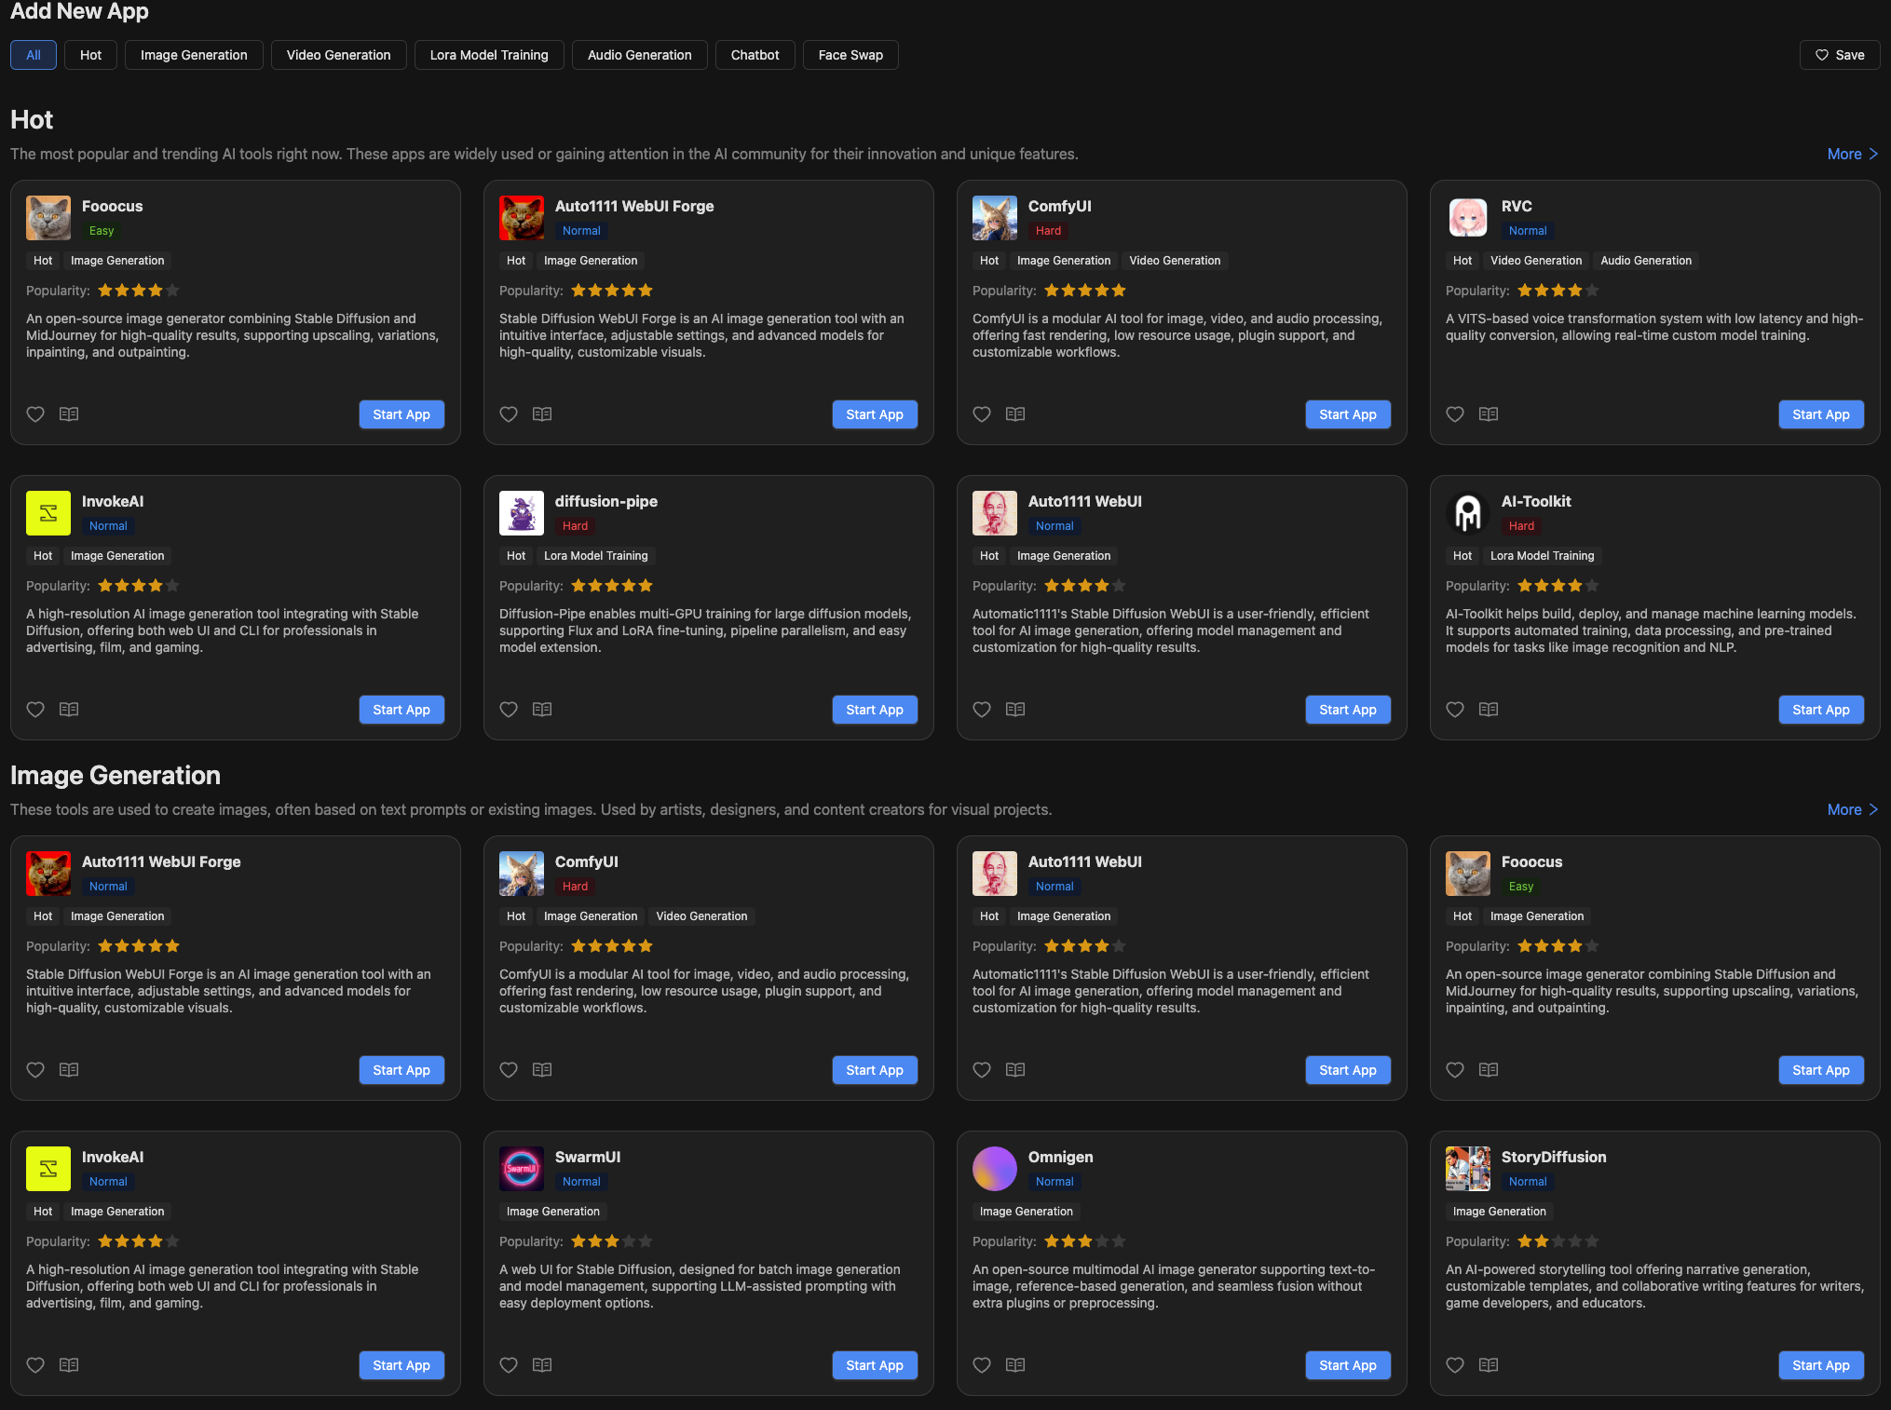
Task: Open docs for Fooocus in Hot section
Action: coord(69,414)
